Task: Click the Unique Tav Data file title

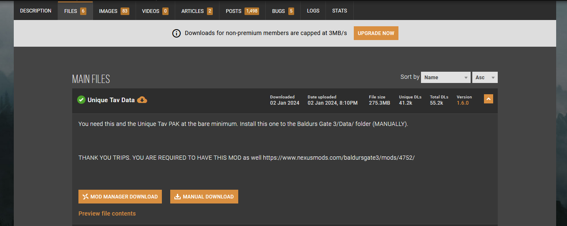Action: click(111, 100)
